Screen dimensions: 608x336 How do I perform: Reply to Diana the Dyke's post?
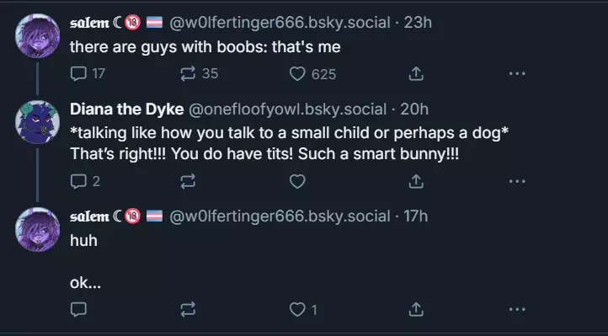(86, 181)
